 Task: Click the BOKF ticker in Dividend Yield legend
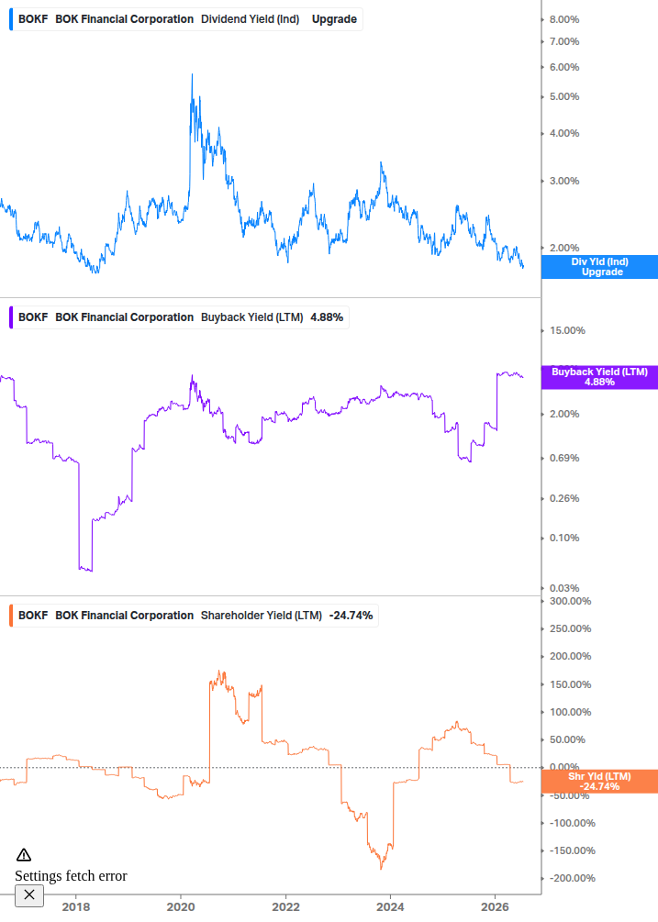(33, 19)
